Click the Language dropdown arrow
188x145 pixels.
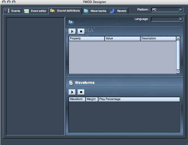(180, 19)
